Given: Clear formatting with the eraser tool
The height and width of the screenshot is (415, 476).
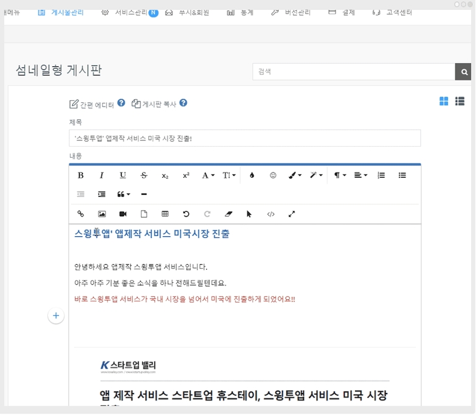Looking at the screenshot, I should [229, 214].
